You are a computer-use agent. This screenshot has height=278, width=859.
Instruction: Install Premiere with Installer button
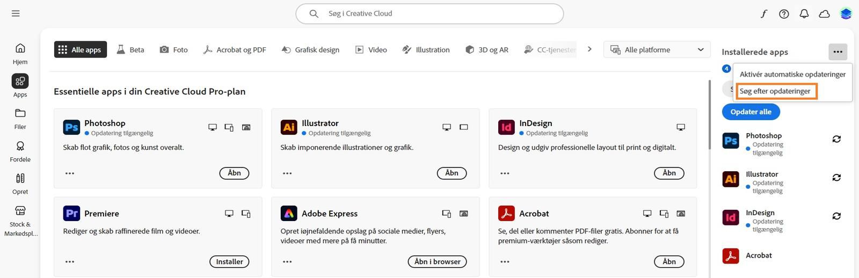229,261
